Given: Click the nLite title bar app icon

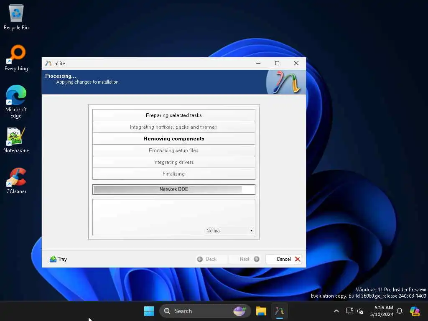Looking at the screenshot, I should pos(48,64).
